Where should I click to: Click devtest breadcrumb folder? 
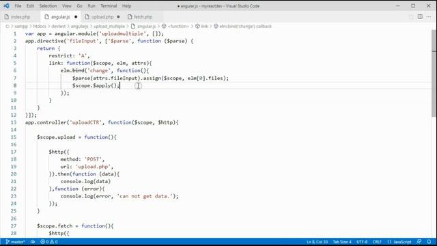(58, 26)
